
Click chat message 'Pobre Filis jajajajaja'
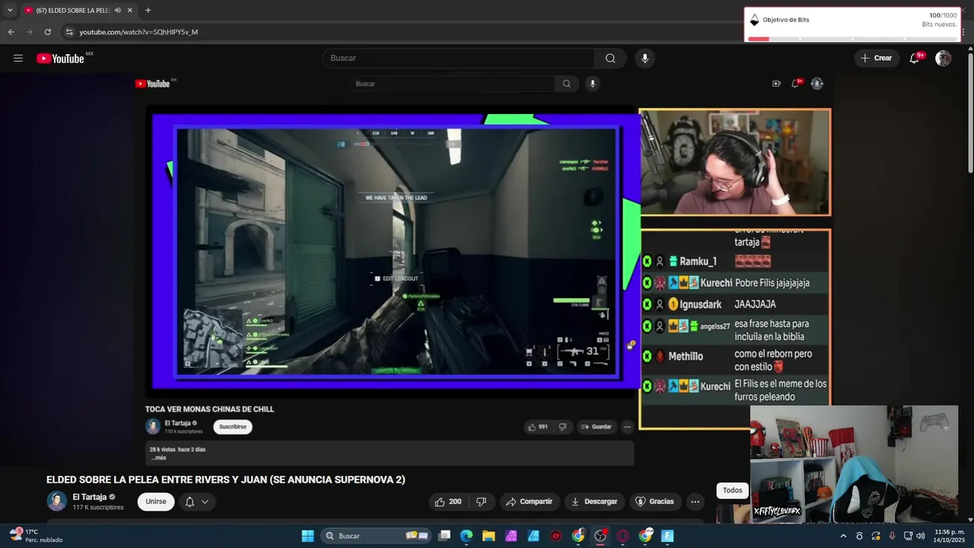point(772,282)
